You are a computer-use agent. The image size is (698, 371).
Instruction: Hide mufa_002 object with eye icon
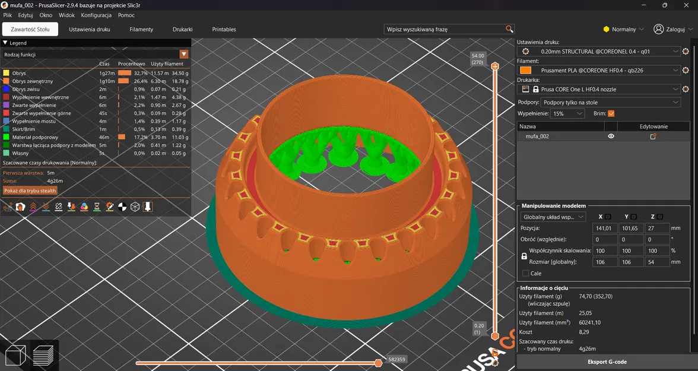click(611, 137)
